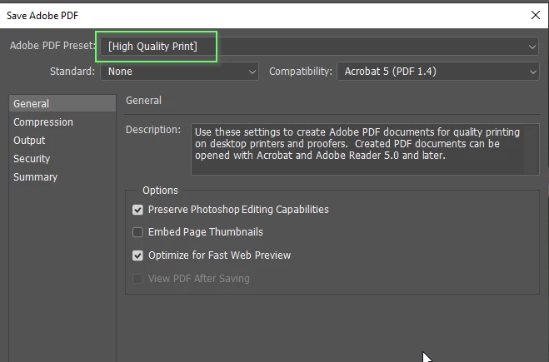Enable Embed Page Thumbnails checkbox
Viewport: 549px width, 362px height.
coord(137,232)
